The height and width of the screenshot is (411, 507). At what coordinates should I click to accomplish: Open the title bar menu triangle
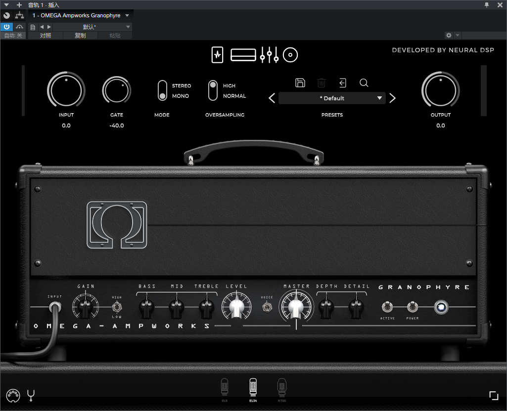point(6,5)
